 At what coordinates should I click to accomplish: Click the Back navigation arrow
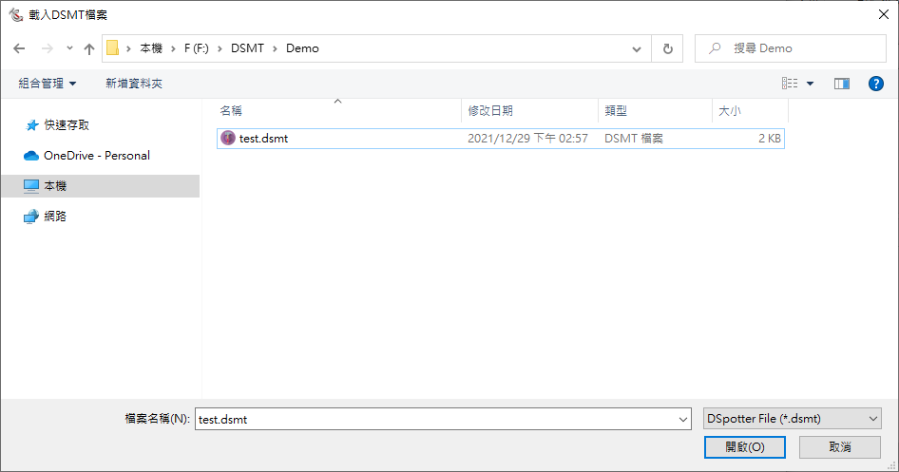pyautogui.click(x=19, y=48)
